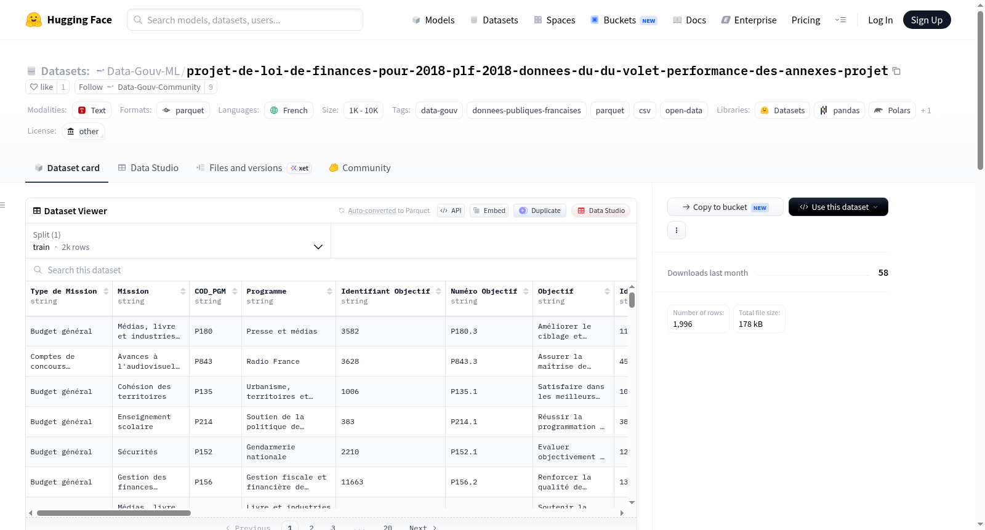The width and height of the screenshot is (985, 530).
Task: Expand the navigation extra menu icon
Action: tap(840, 20)
